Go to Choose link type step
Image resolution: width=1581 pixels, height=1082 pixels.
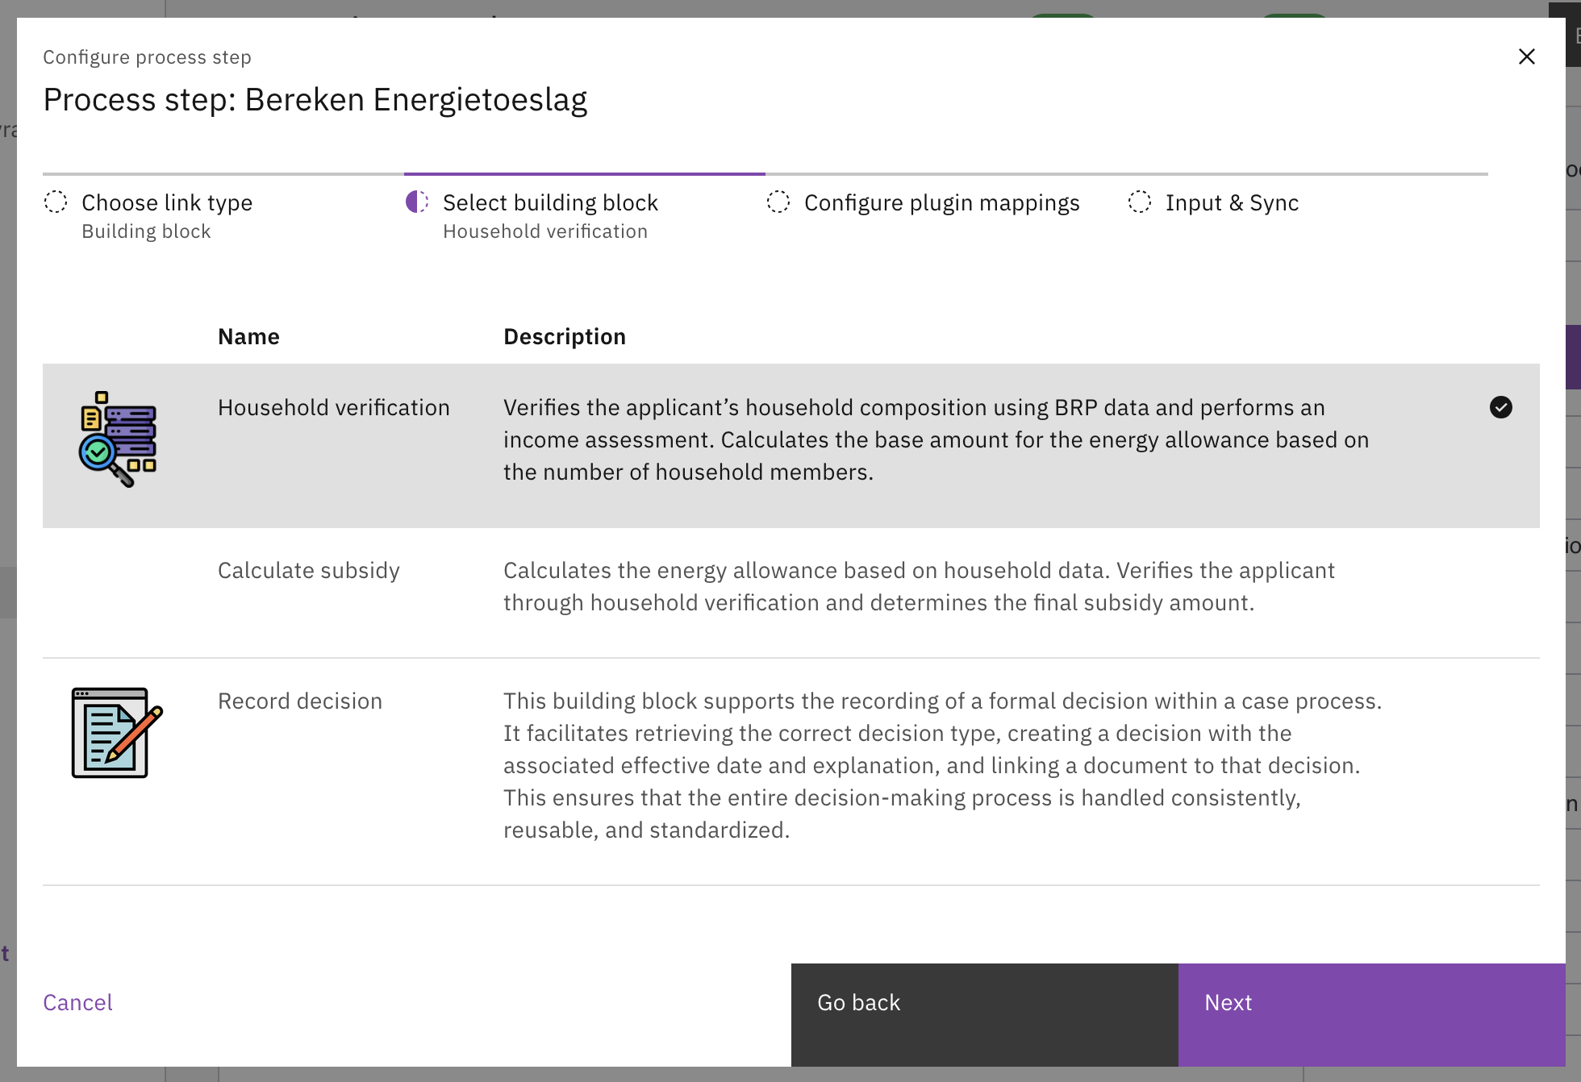(167, 203)
